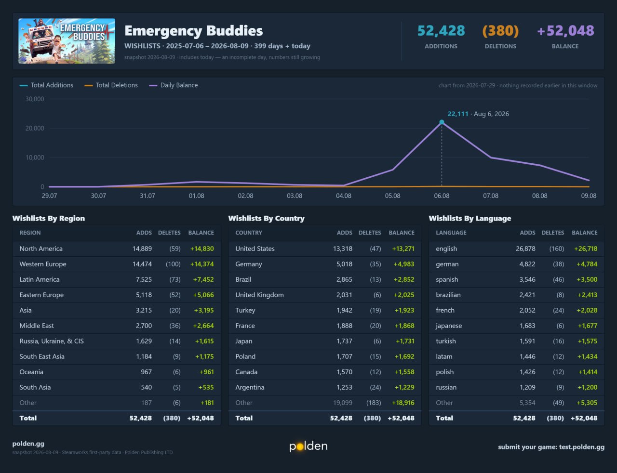Click the Daily Balance legend color line

click(153, 85)
